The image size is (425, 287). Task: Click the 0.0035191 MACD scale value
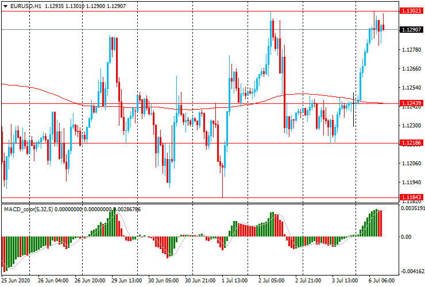[411, 210]
